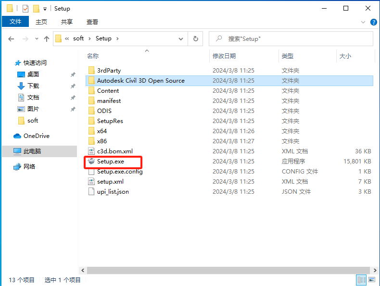The width and height of the screenshot is (380, 286).
Task: Switch to the 主页 ribbon tab
Action: (41, 22)
